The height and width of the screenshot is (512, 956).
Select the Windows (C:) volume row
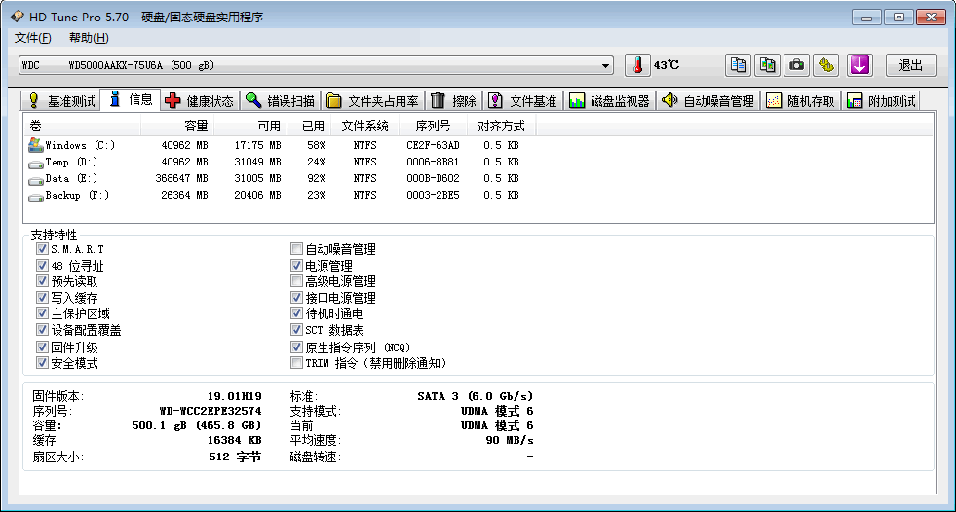[x=80, y=145]
